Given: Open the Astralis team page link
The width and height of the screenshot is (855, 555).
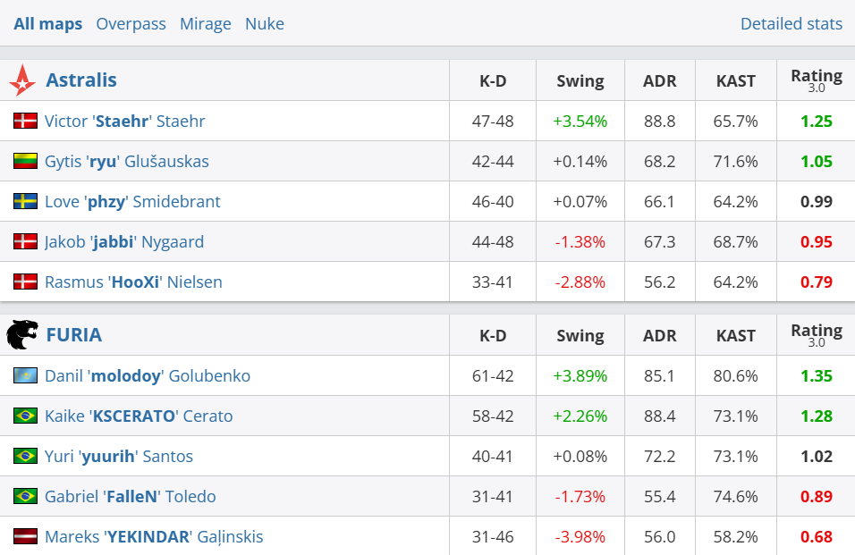Looking at the screenshot, I should coord(81,80).
